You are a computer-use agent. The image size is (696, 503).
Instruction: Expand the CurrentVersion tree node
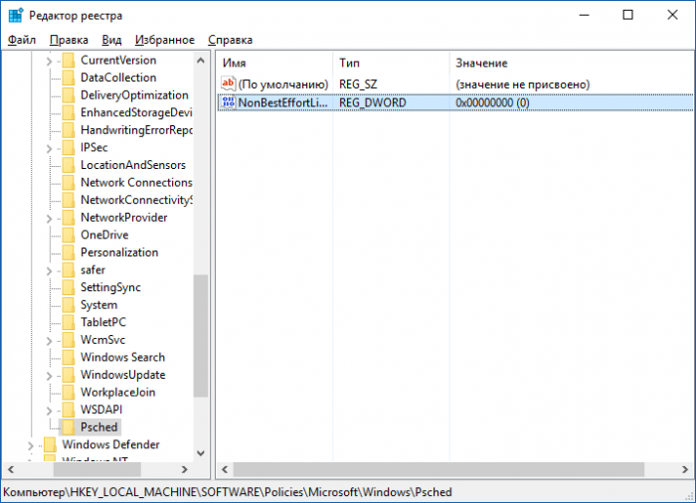point(50,61)
